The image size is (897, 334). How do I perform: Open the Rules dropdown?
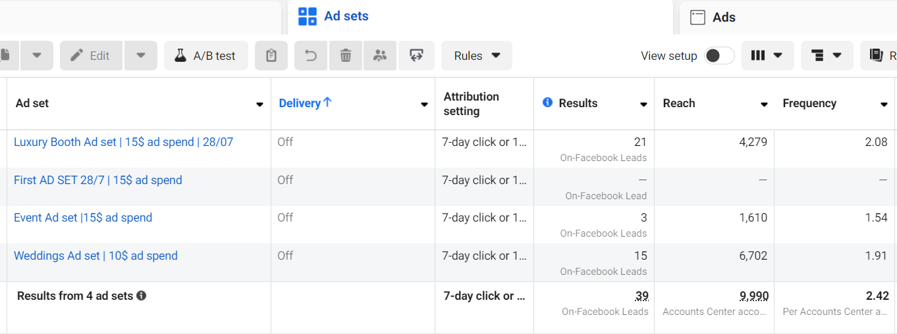click(x=477, y=56)
